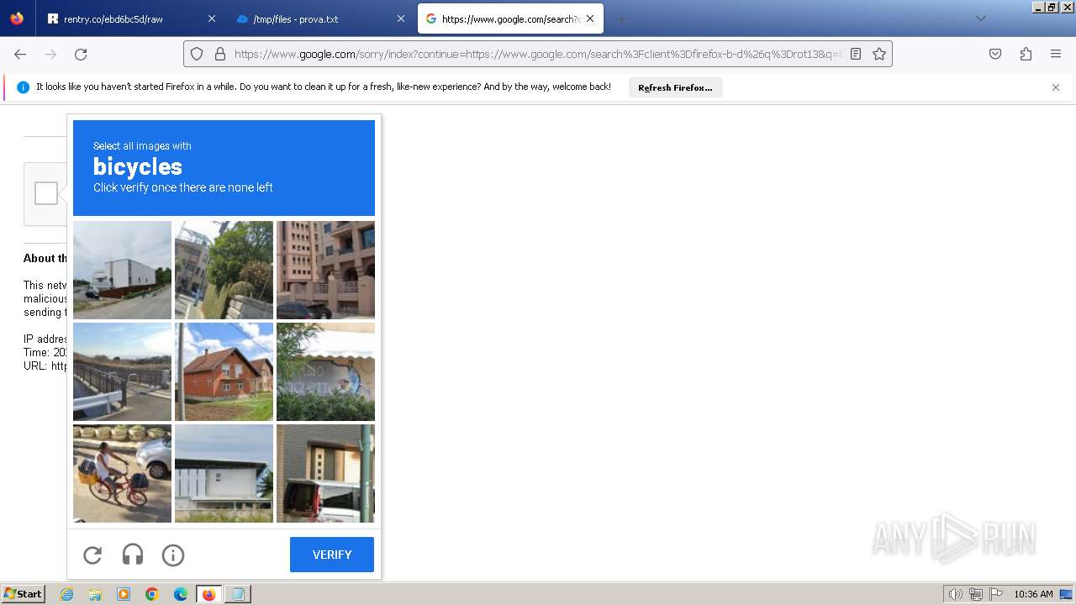Screen dimensions: 1076x605
Task: Click the volume speaker tray icon
Action: coord(956,594)
